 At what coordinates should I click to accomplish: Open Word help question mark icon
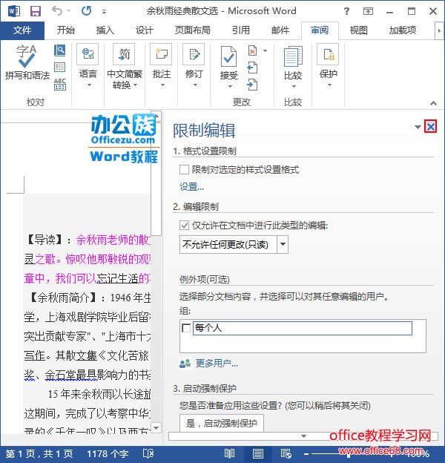347,11
